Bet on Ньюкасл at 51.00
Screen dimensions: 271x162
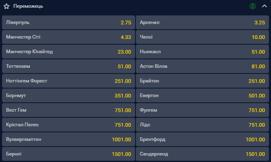point(202,52)
